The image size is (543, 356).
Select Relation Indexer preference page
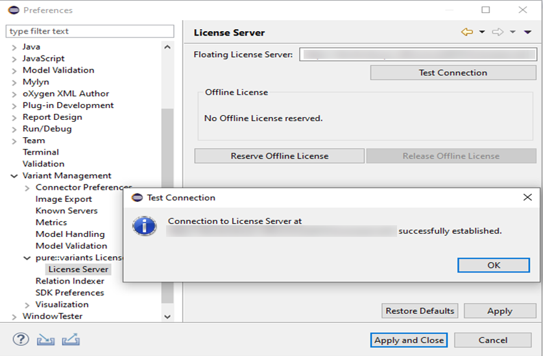pos(70,281)
